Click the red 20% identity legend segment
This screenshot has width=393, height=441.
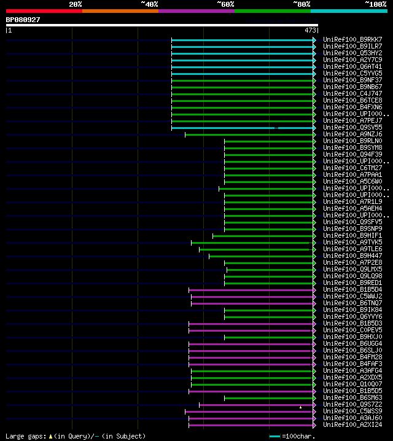pyautogui.click(x=44, y=11)
